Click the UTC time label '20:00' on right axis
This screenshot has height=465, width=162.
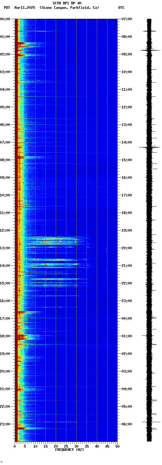[x=127, y=248]
